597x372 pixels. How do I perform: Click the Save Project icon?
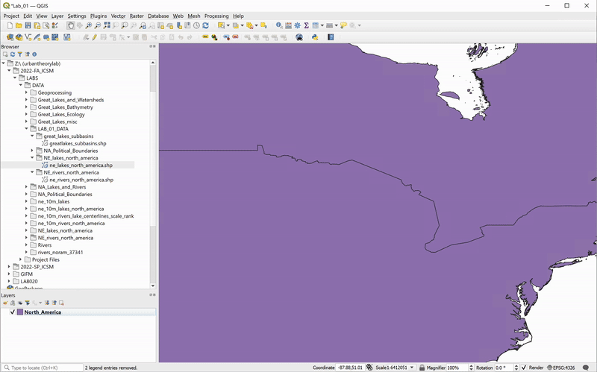[28, 25]
